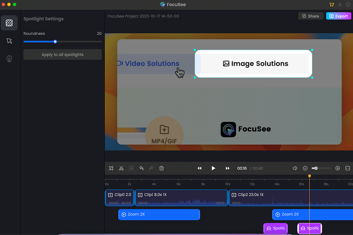Image resolution: width=353 pixels, height=235 pixels.
Task: Open the cursor settings sidebar tab
Action: click(9, 41)
